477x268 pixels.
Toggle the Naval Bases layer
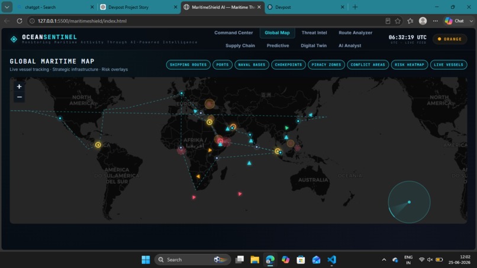252,65
